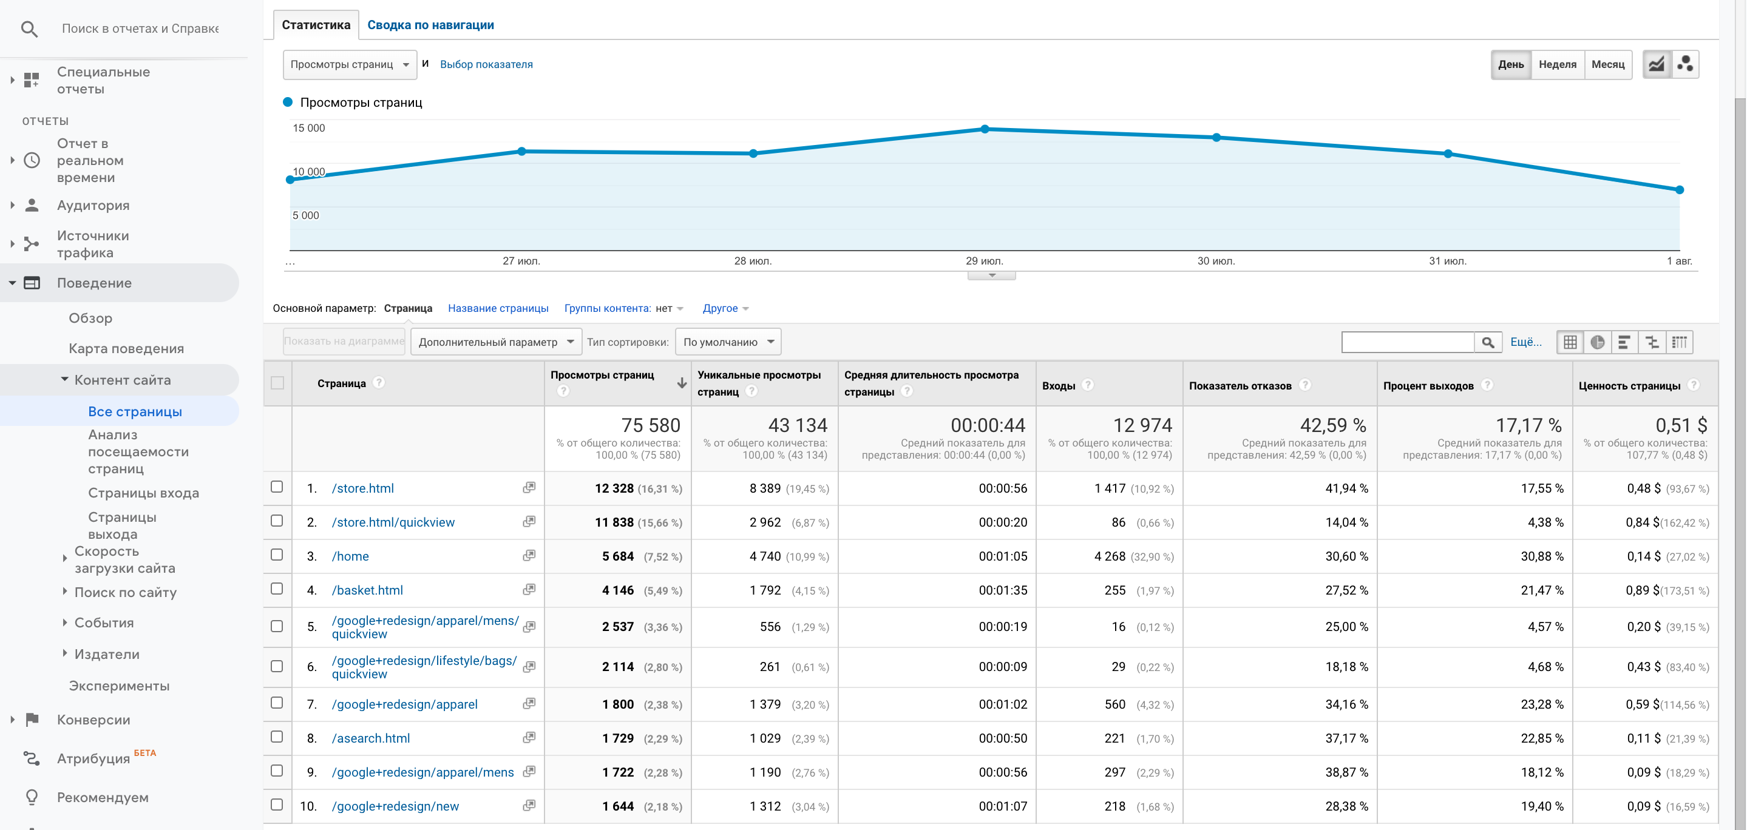Check the /google+redesign/new row checkbox
Screen dimensions: 1747x830
click(x=277, y=805)
